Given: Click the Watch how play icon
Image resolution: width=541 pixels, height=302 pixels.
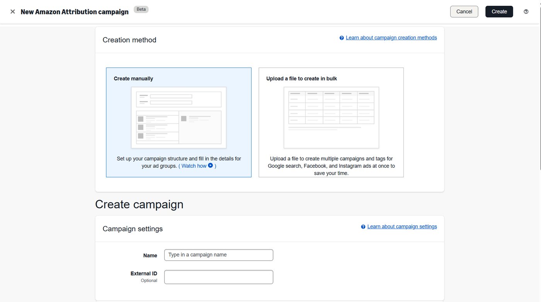Looking at the screenshot, I should 211,165.
